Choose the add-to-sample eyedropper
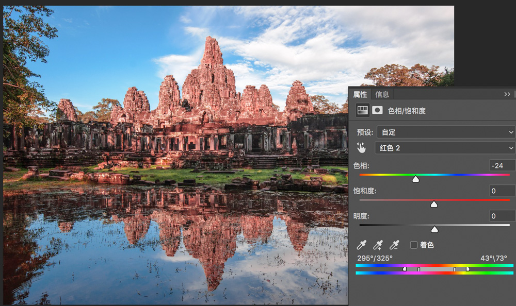This screenshot has height=306, width=516. click(x=378, y=245)
